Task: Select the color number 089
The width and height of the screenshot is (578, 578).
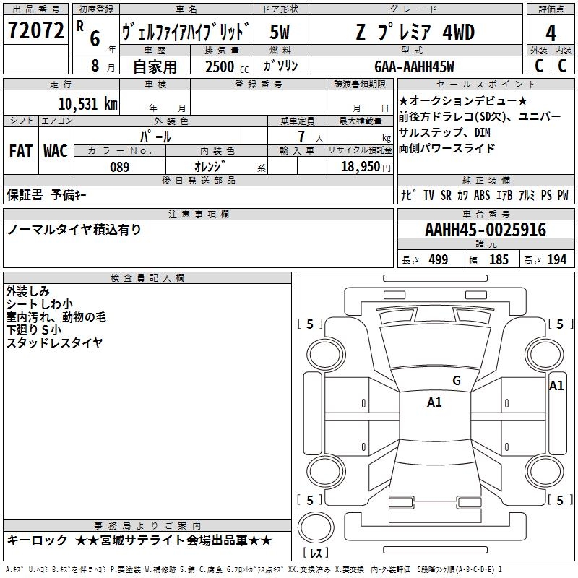Action: 119,167
